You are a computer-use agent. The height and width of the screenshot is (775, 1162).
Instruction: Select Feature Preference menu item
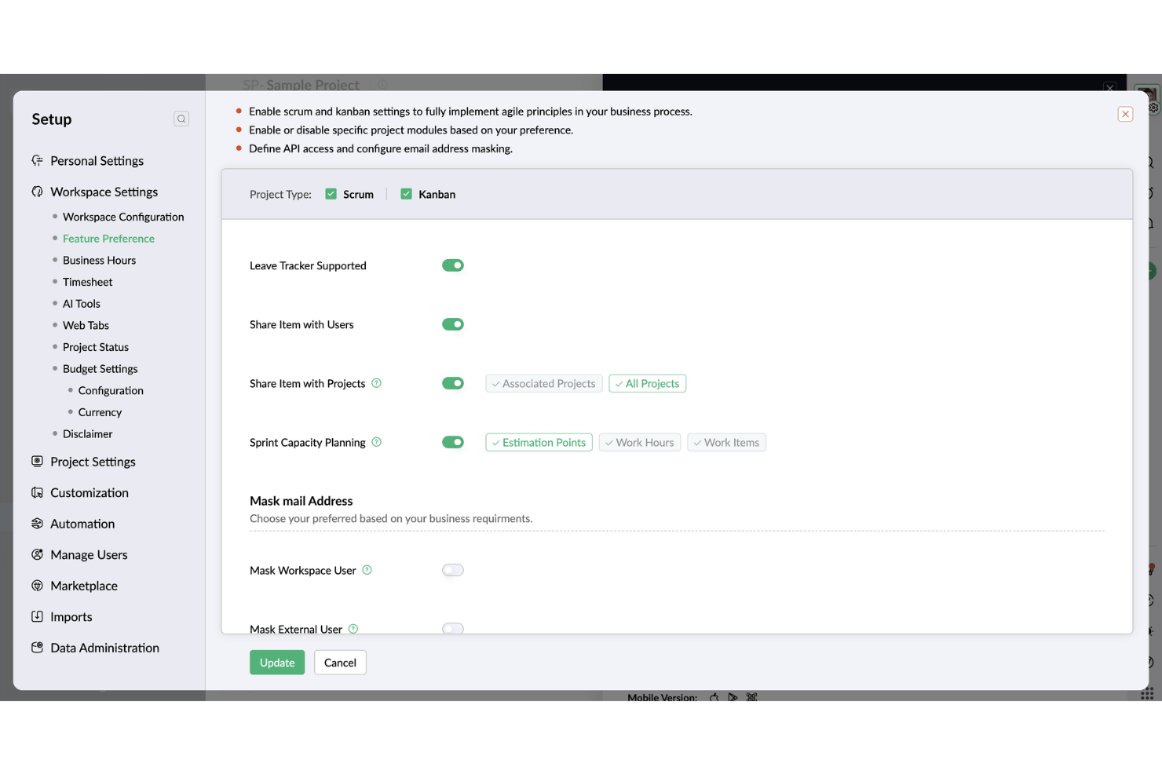(x=108, y=239)
